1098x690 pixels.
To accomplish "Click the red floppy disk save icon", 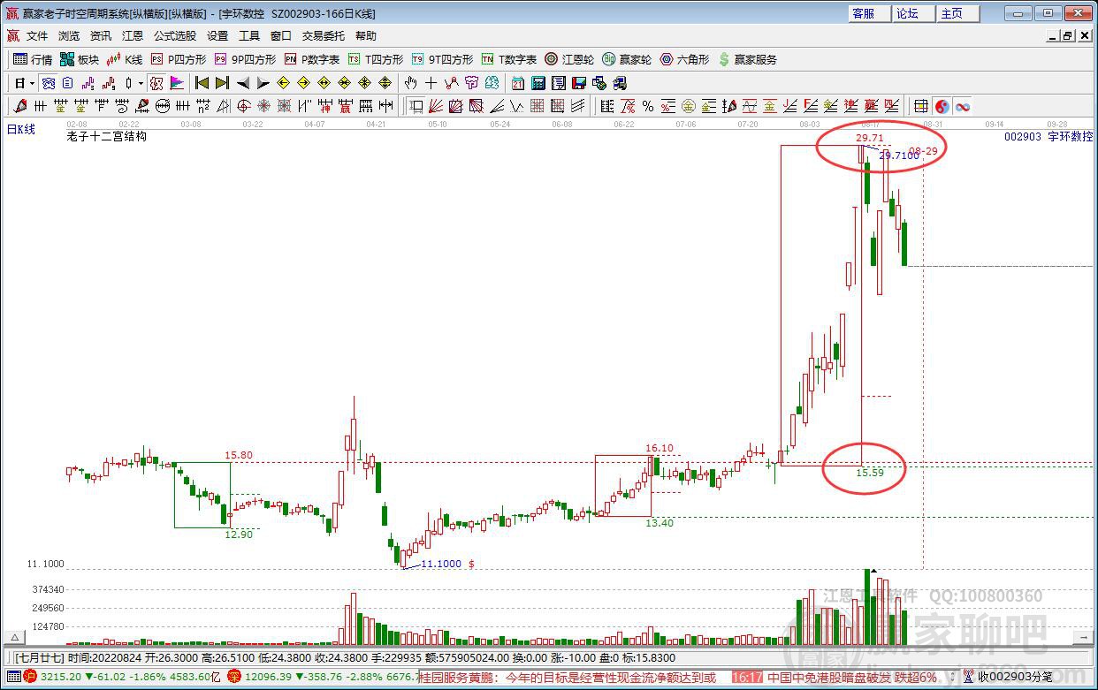I will point(578,83).
